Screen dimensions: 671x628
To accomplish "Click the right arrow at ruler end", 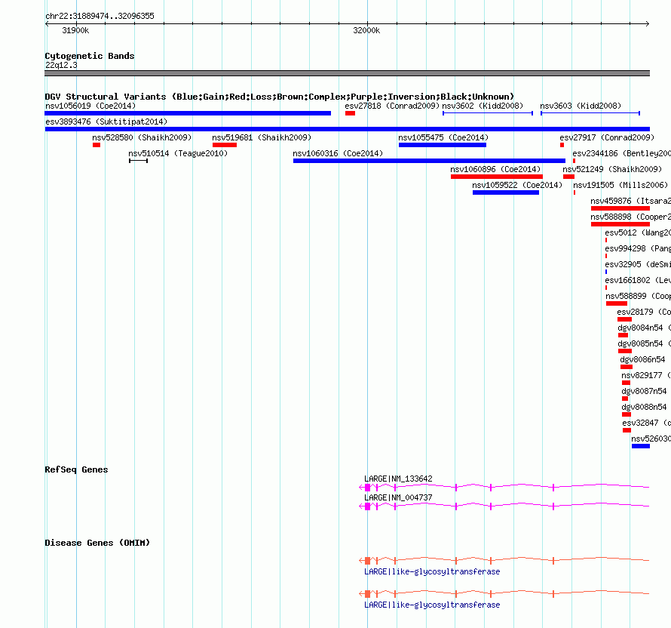I will [x=648, y=24].
